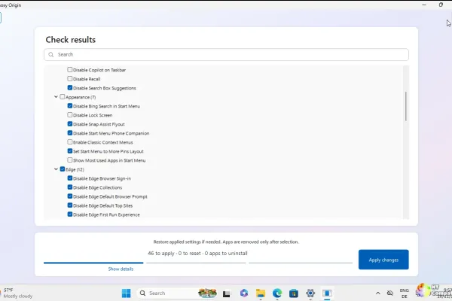The height and width of the screenshot is (301, 452).
Task: Open File Explorer from taskbar
Action: coord(261,293)
